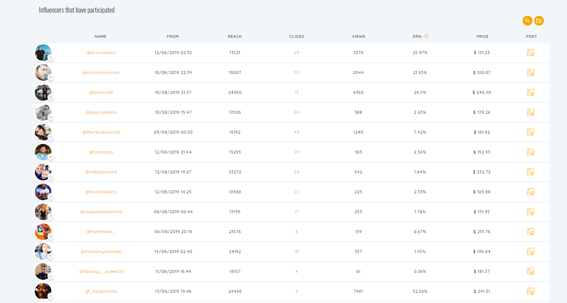Click the 22 clicks value for @harolddiaztv
567x303 pixels.
coord(296,192)
